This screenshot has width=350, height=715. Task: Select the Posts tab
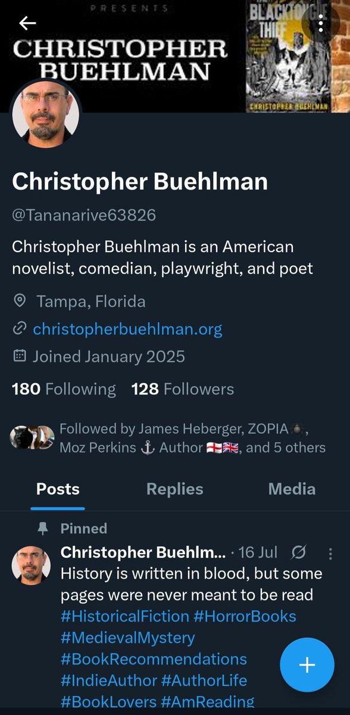point(58,489)
